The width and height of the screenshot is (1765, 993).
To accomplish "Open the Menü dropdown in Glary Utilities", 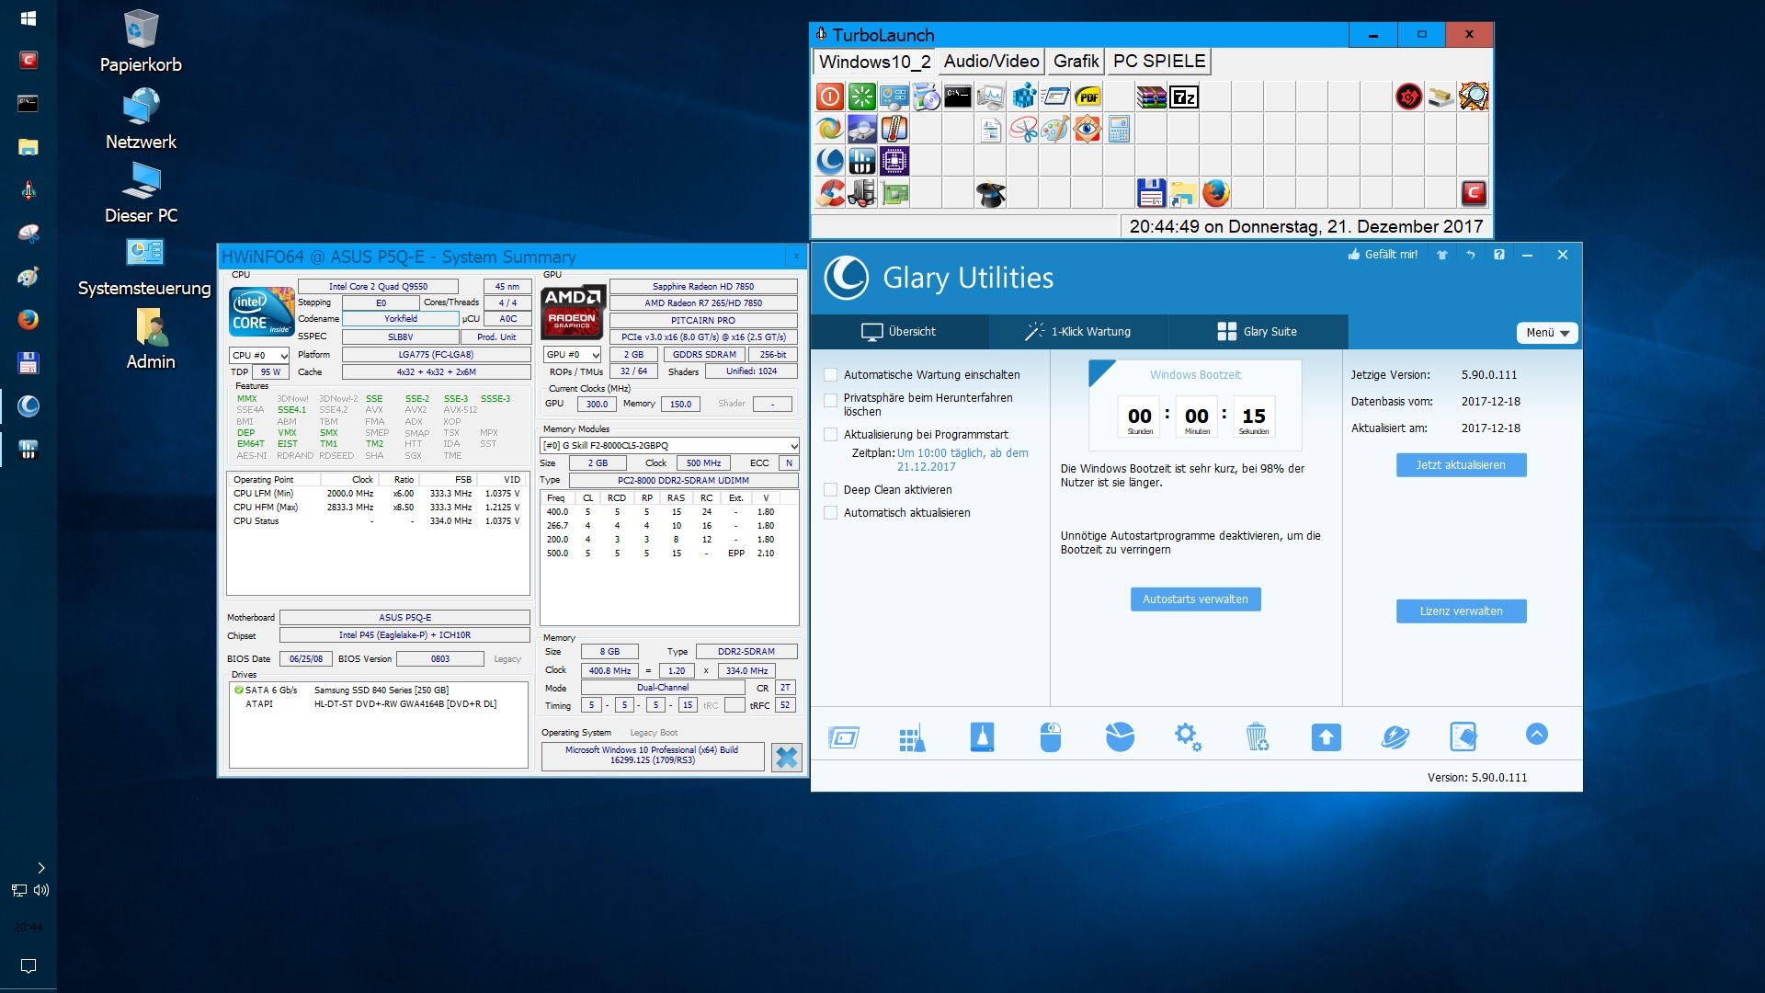I will 1547,333.
